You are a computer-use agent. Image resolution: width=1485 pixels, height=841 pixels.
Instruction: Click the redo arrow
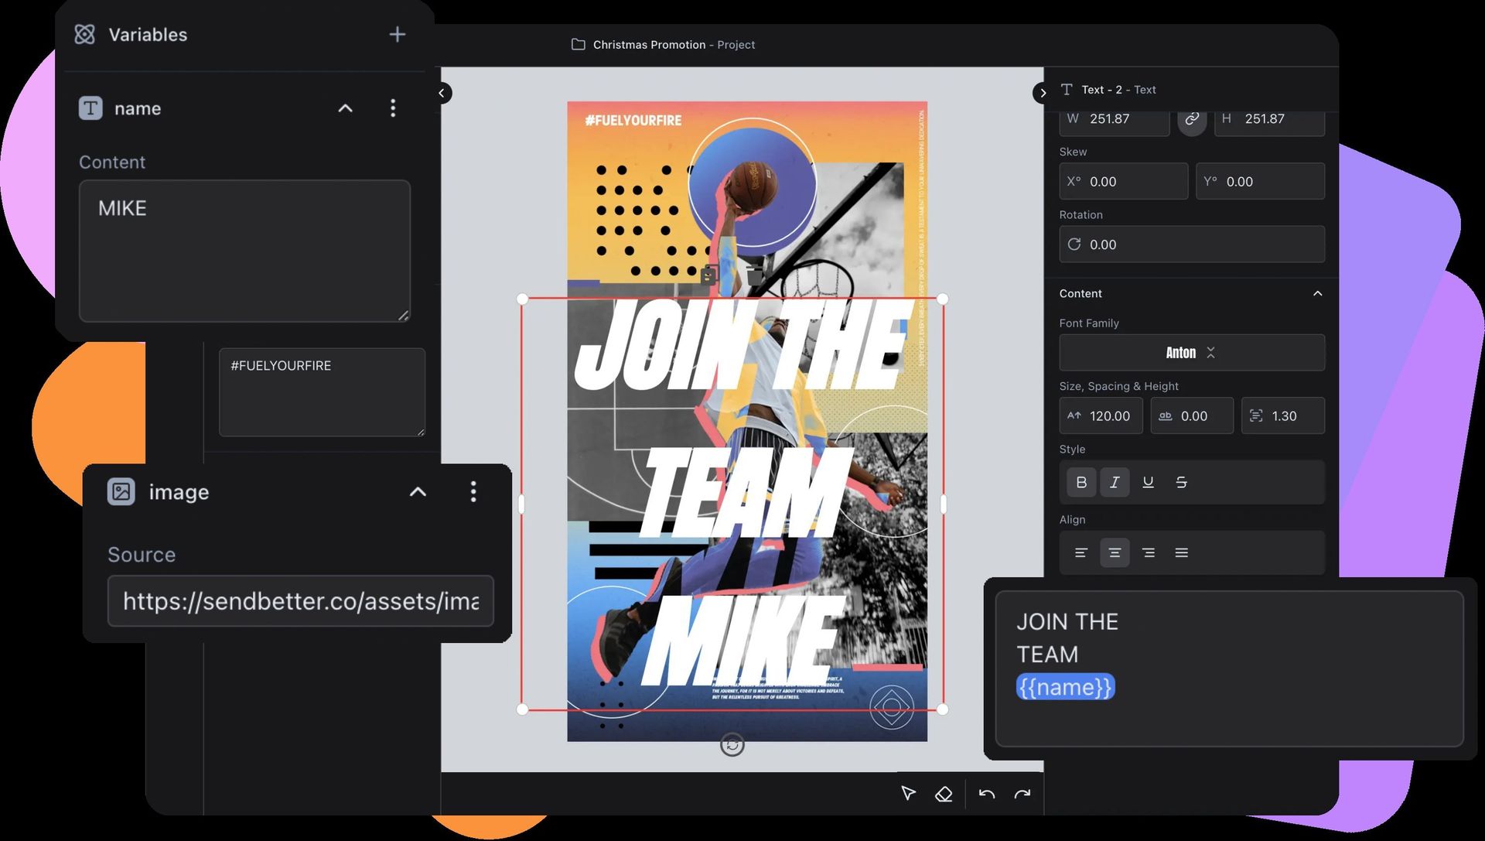(x=1022, y=794)
